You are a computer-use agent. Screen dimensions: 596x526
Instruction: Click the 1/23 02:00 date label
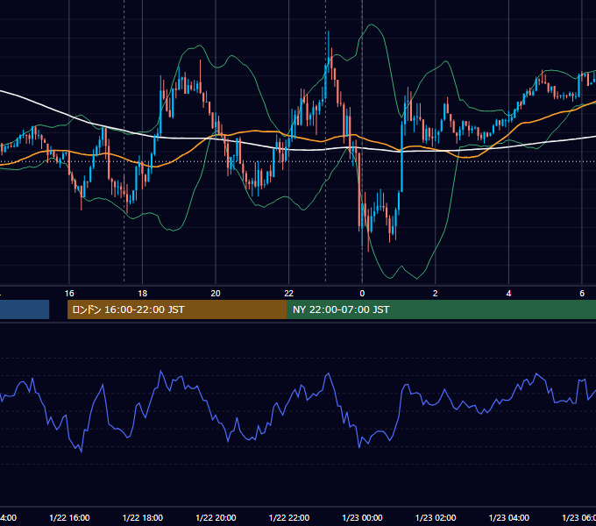click(436, 518)
